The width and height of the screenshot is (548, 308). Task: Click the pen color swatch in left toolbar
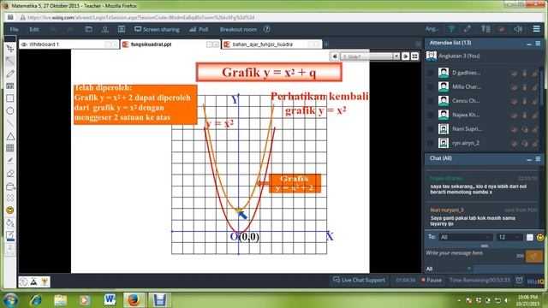click(x=10, y=236)
